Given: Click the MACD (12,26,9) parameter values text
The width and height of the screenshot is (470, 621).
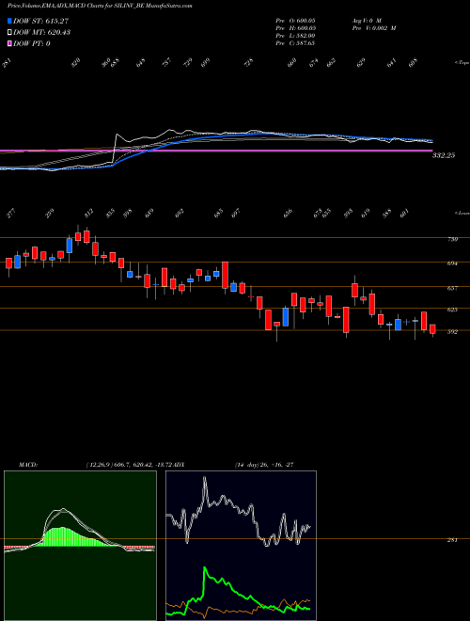Looking at the screenshot, I should [x=129, y=465].
